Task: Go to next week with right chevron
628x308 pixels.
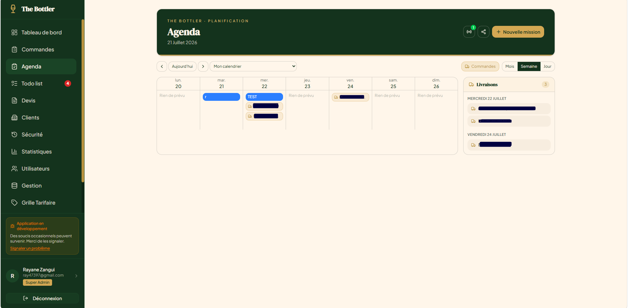Action: [x=203, y=66]
